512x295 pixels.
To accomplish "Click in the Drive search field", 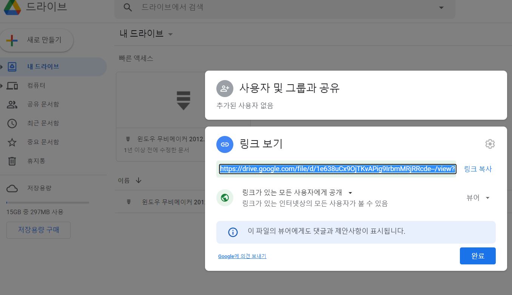I will coord(285,8).
